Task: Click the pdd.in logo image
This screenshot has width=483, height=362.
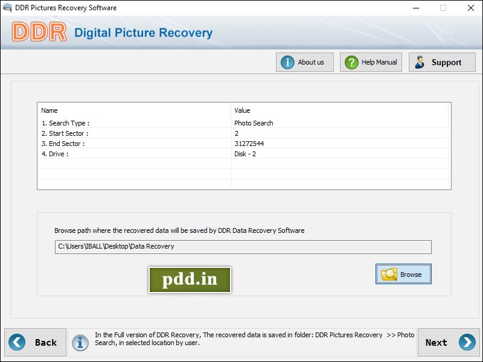Action: pos(190,279)
